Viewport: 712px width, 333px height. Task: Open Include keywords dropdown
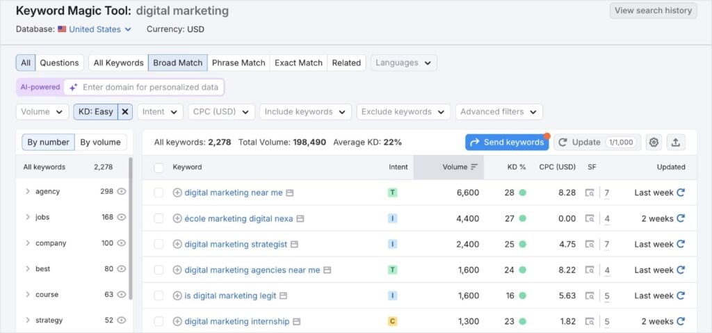click(x=306, y=112)
